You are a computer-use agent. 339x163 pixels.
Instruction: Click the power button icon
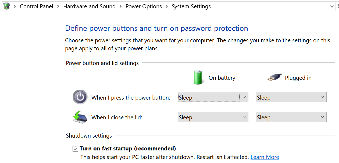point(80,97)
